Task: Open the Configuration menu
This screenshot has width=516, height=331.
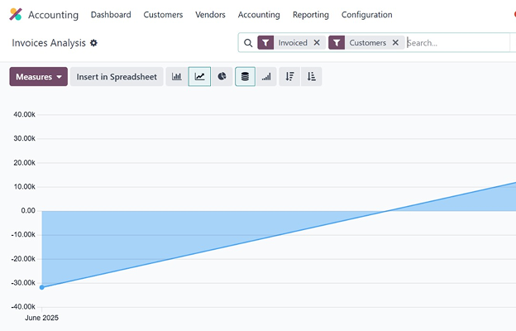Action: (x=366, y=15)
